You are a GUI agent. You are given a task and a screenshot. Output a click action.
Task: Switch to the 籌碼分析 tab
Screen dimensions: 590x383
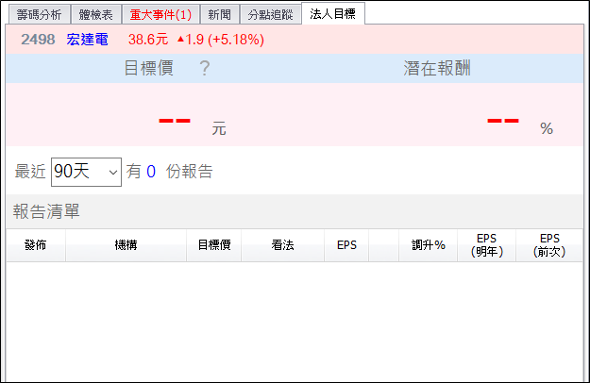pyautogui.click(x=39, y=15)
